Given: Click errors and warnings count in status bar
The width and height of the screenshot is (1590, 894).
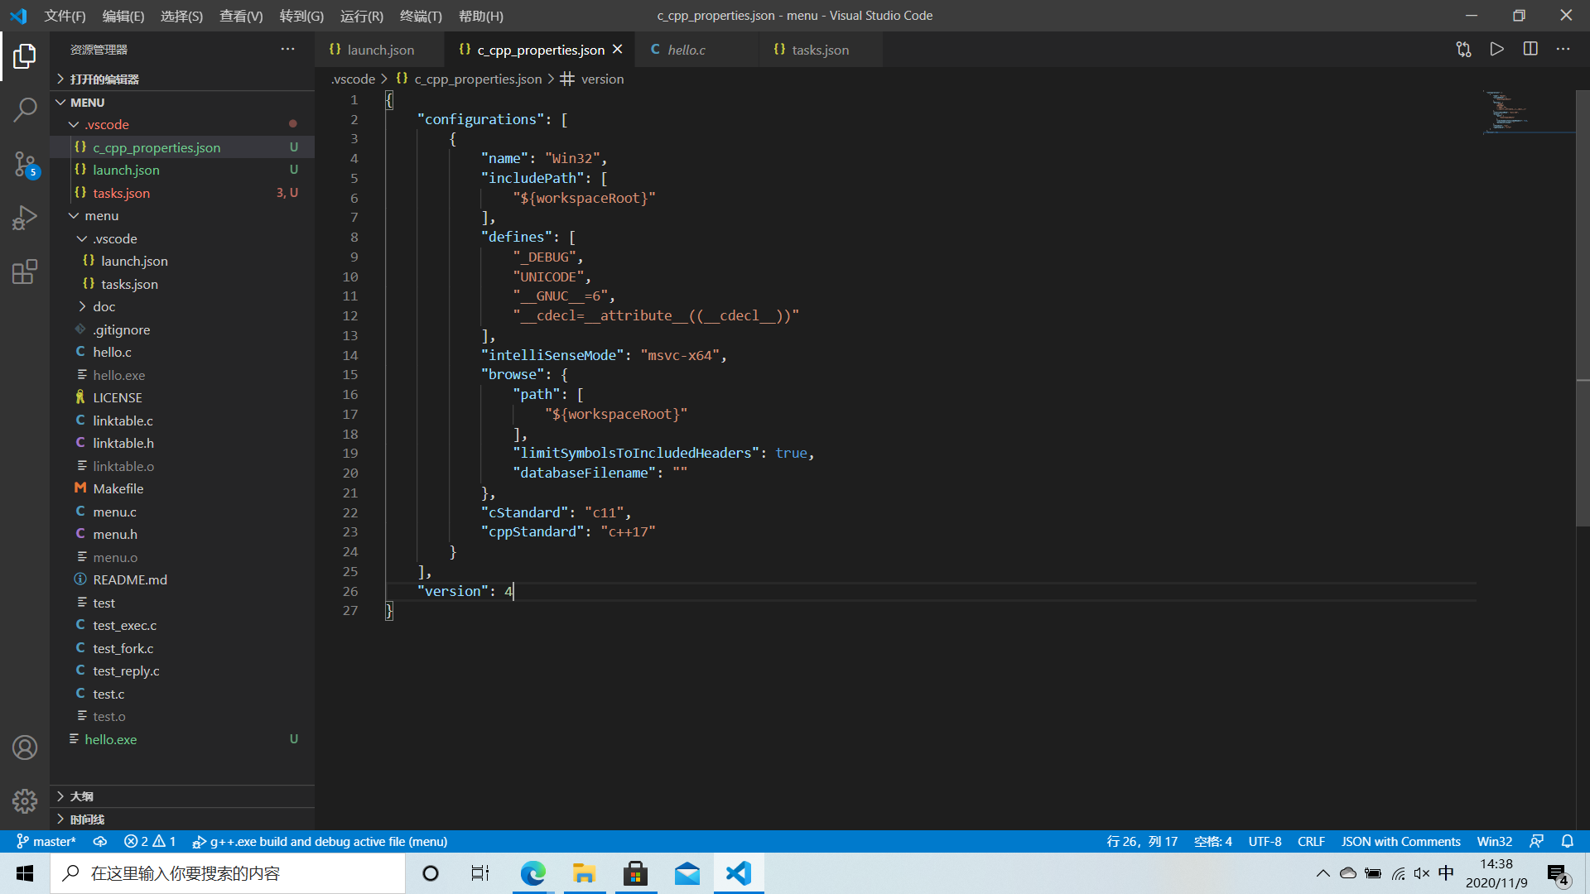Looking at the screenshot, I should (x=150, y=841).
